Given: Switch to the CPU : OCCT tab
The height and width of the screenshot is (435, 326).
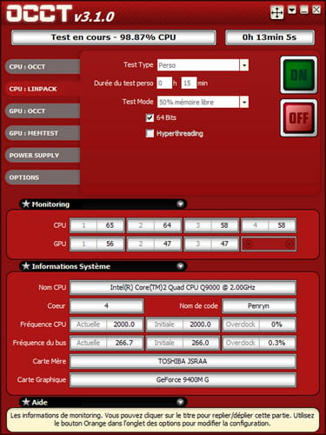Looking at the screenshot, I should (43, 67).
